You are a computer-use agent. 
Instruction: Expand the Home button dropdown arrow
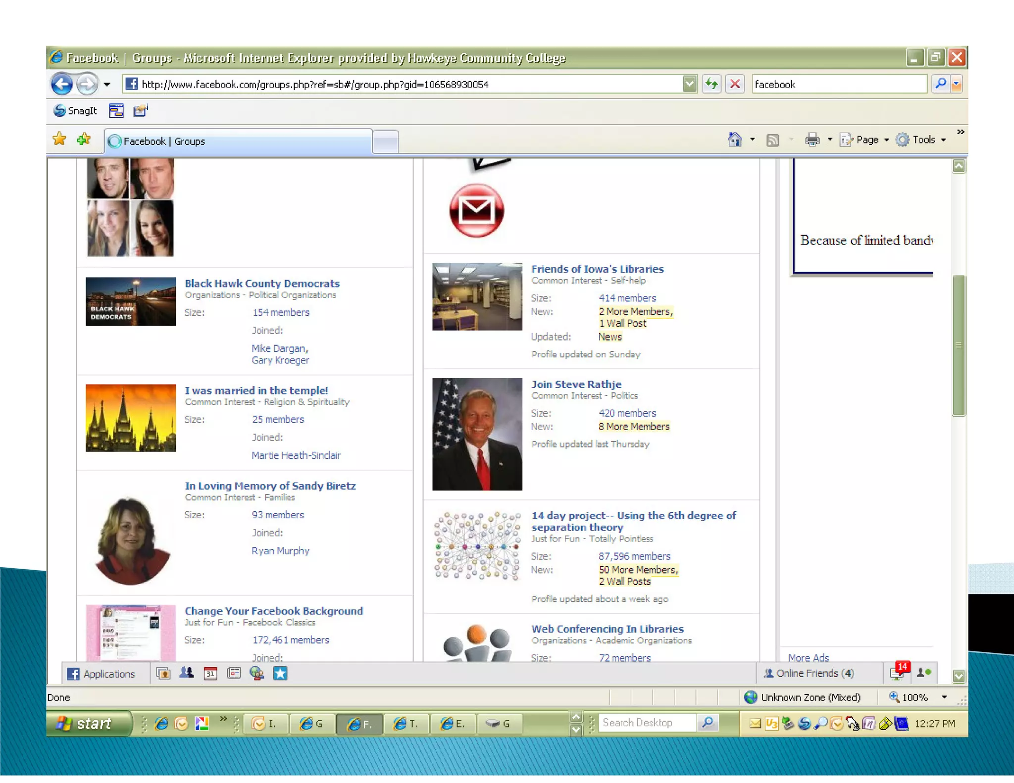point(753,140)
